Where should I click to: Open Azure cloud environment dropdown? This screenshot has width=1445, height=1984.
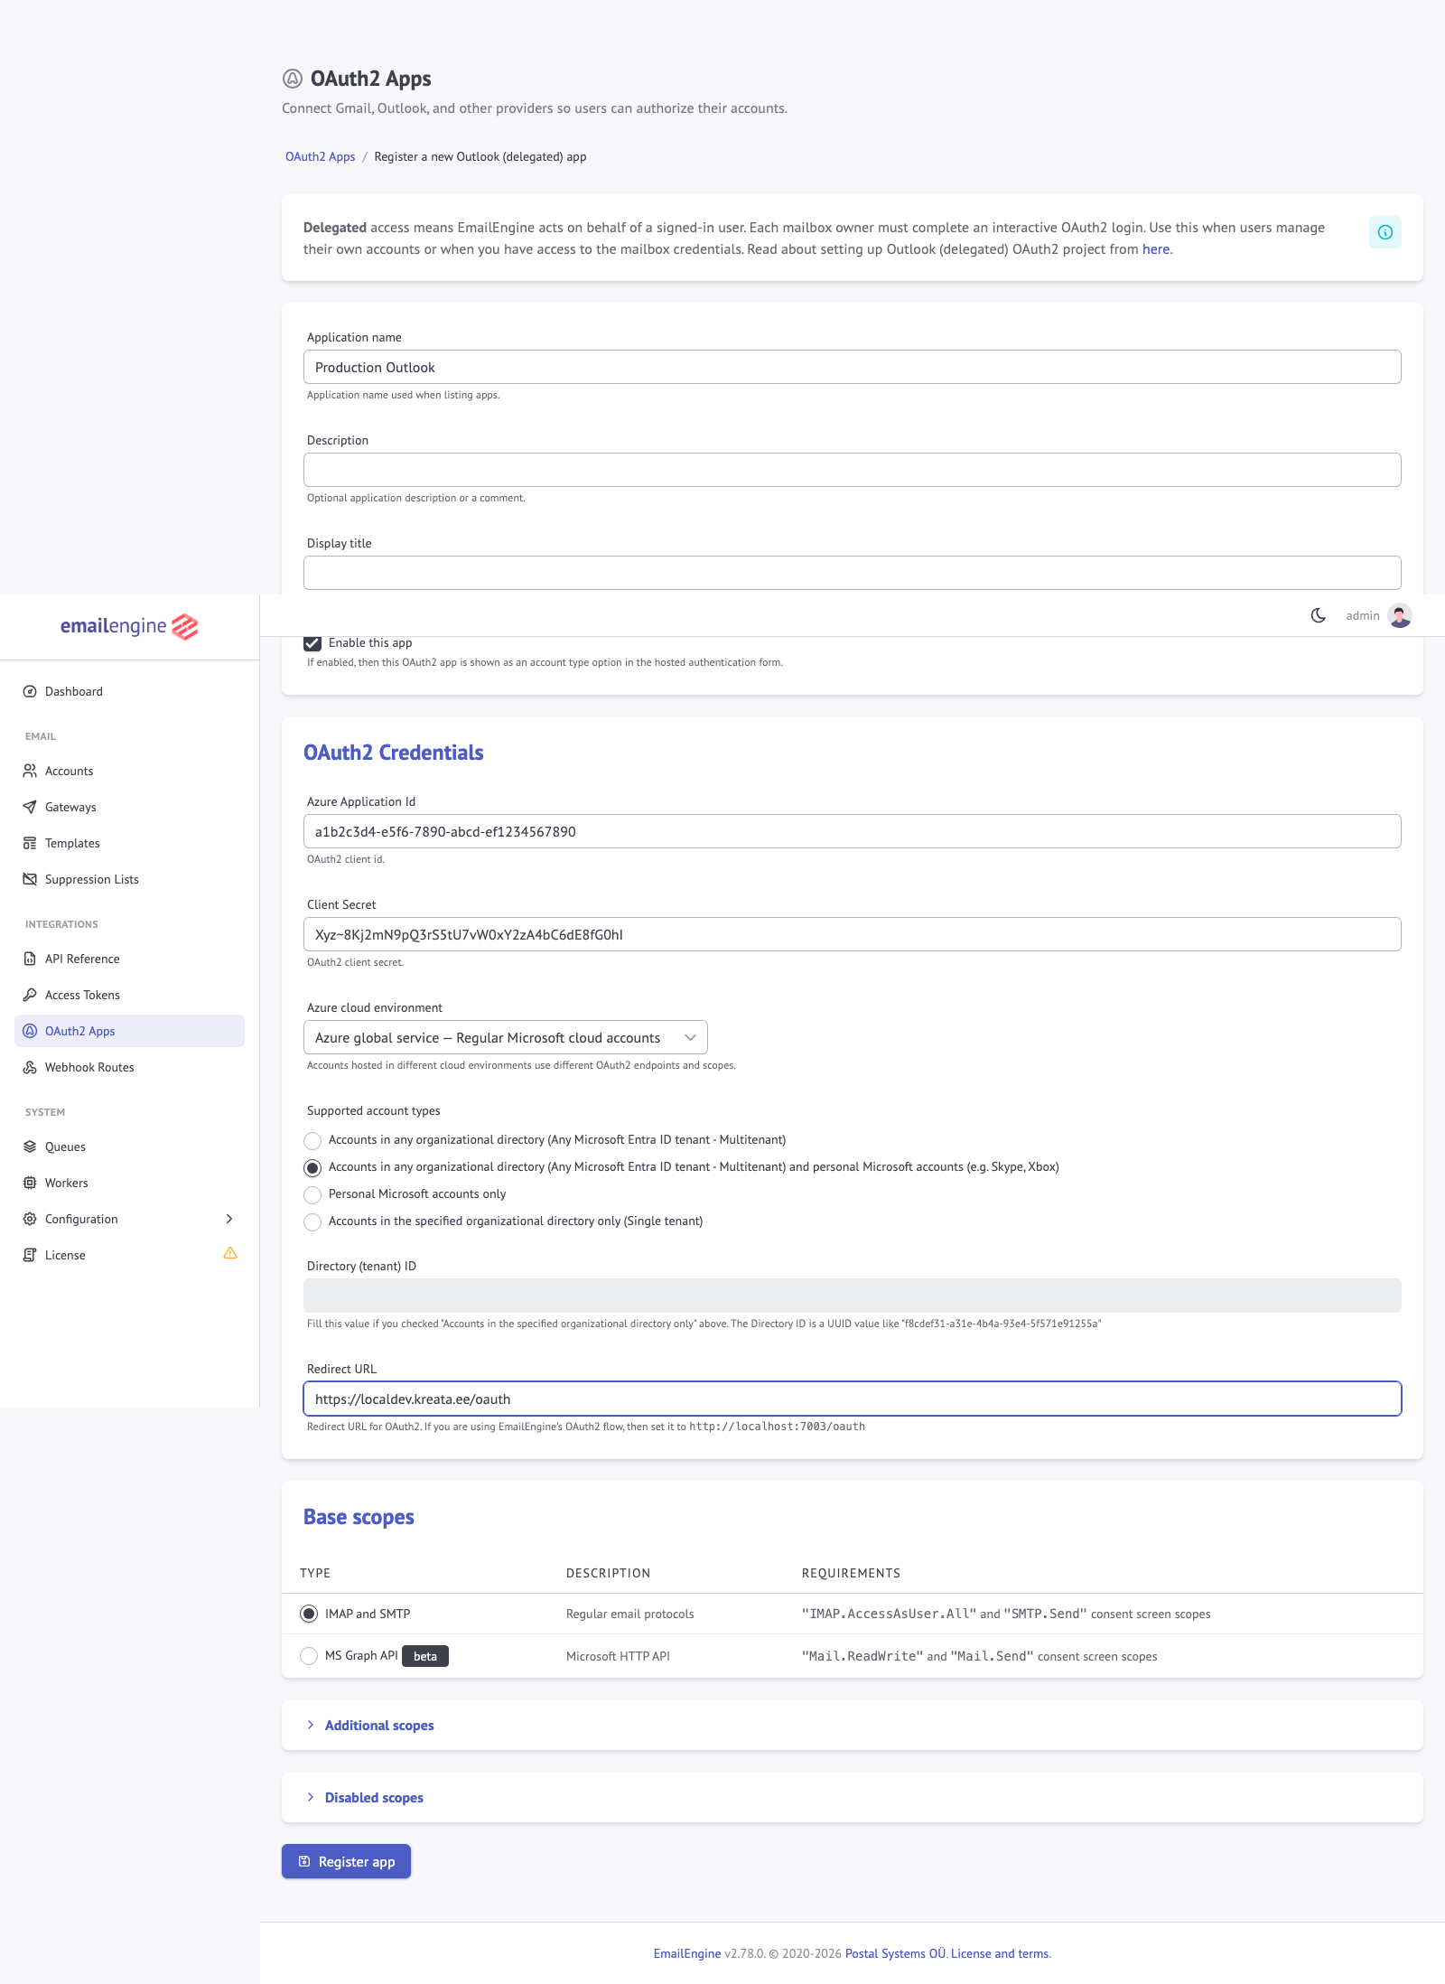506,1037
